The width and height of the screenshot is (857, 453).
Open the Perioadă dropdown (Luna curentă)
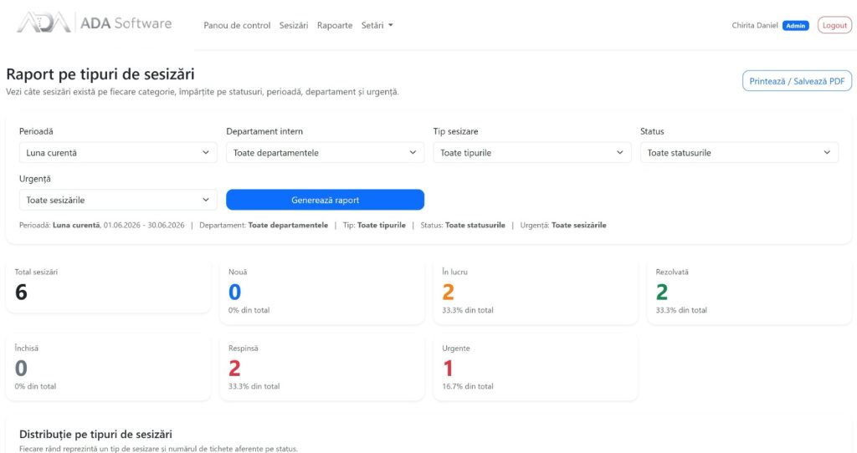click(118, 153)
